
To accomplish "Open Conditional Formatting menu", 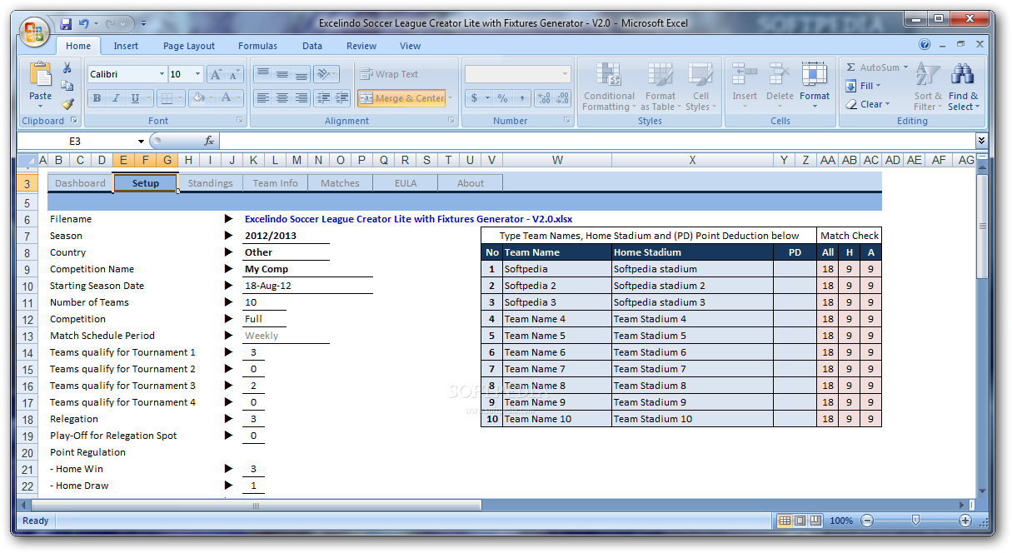I will 609,87.
